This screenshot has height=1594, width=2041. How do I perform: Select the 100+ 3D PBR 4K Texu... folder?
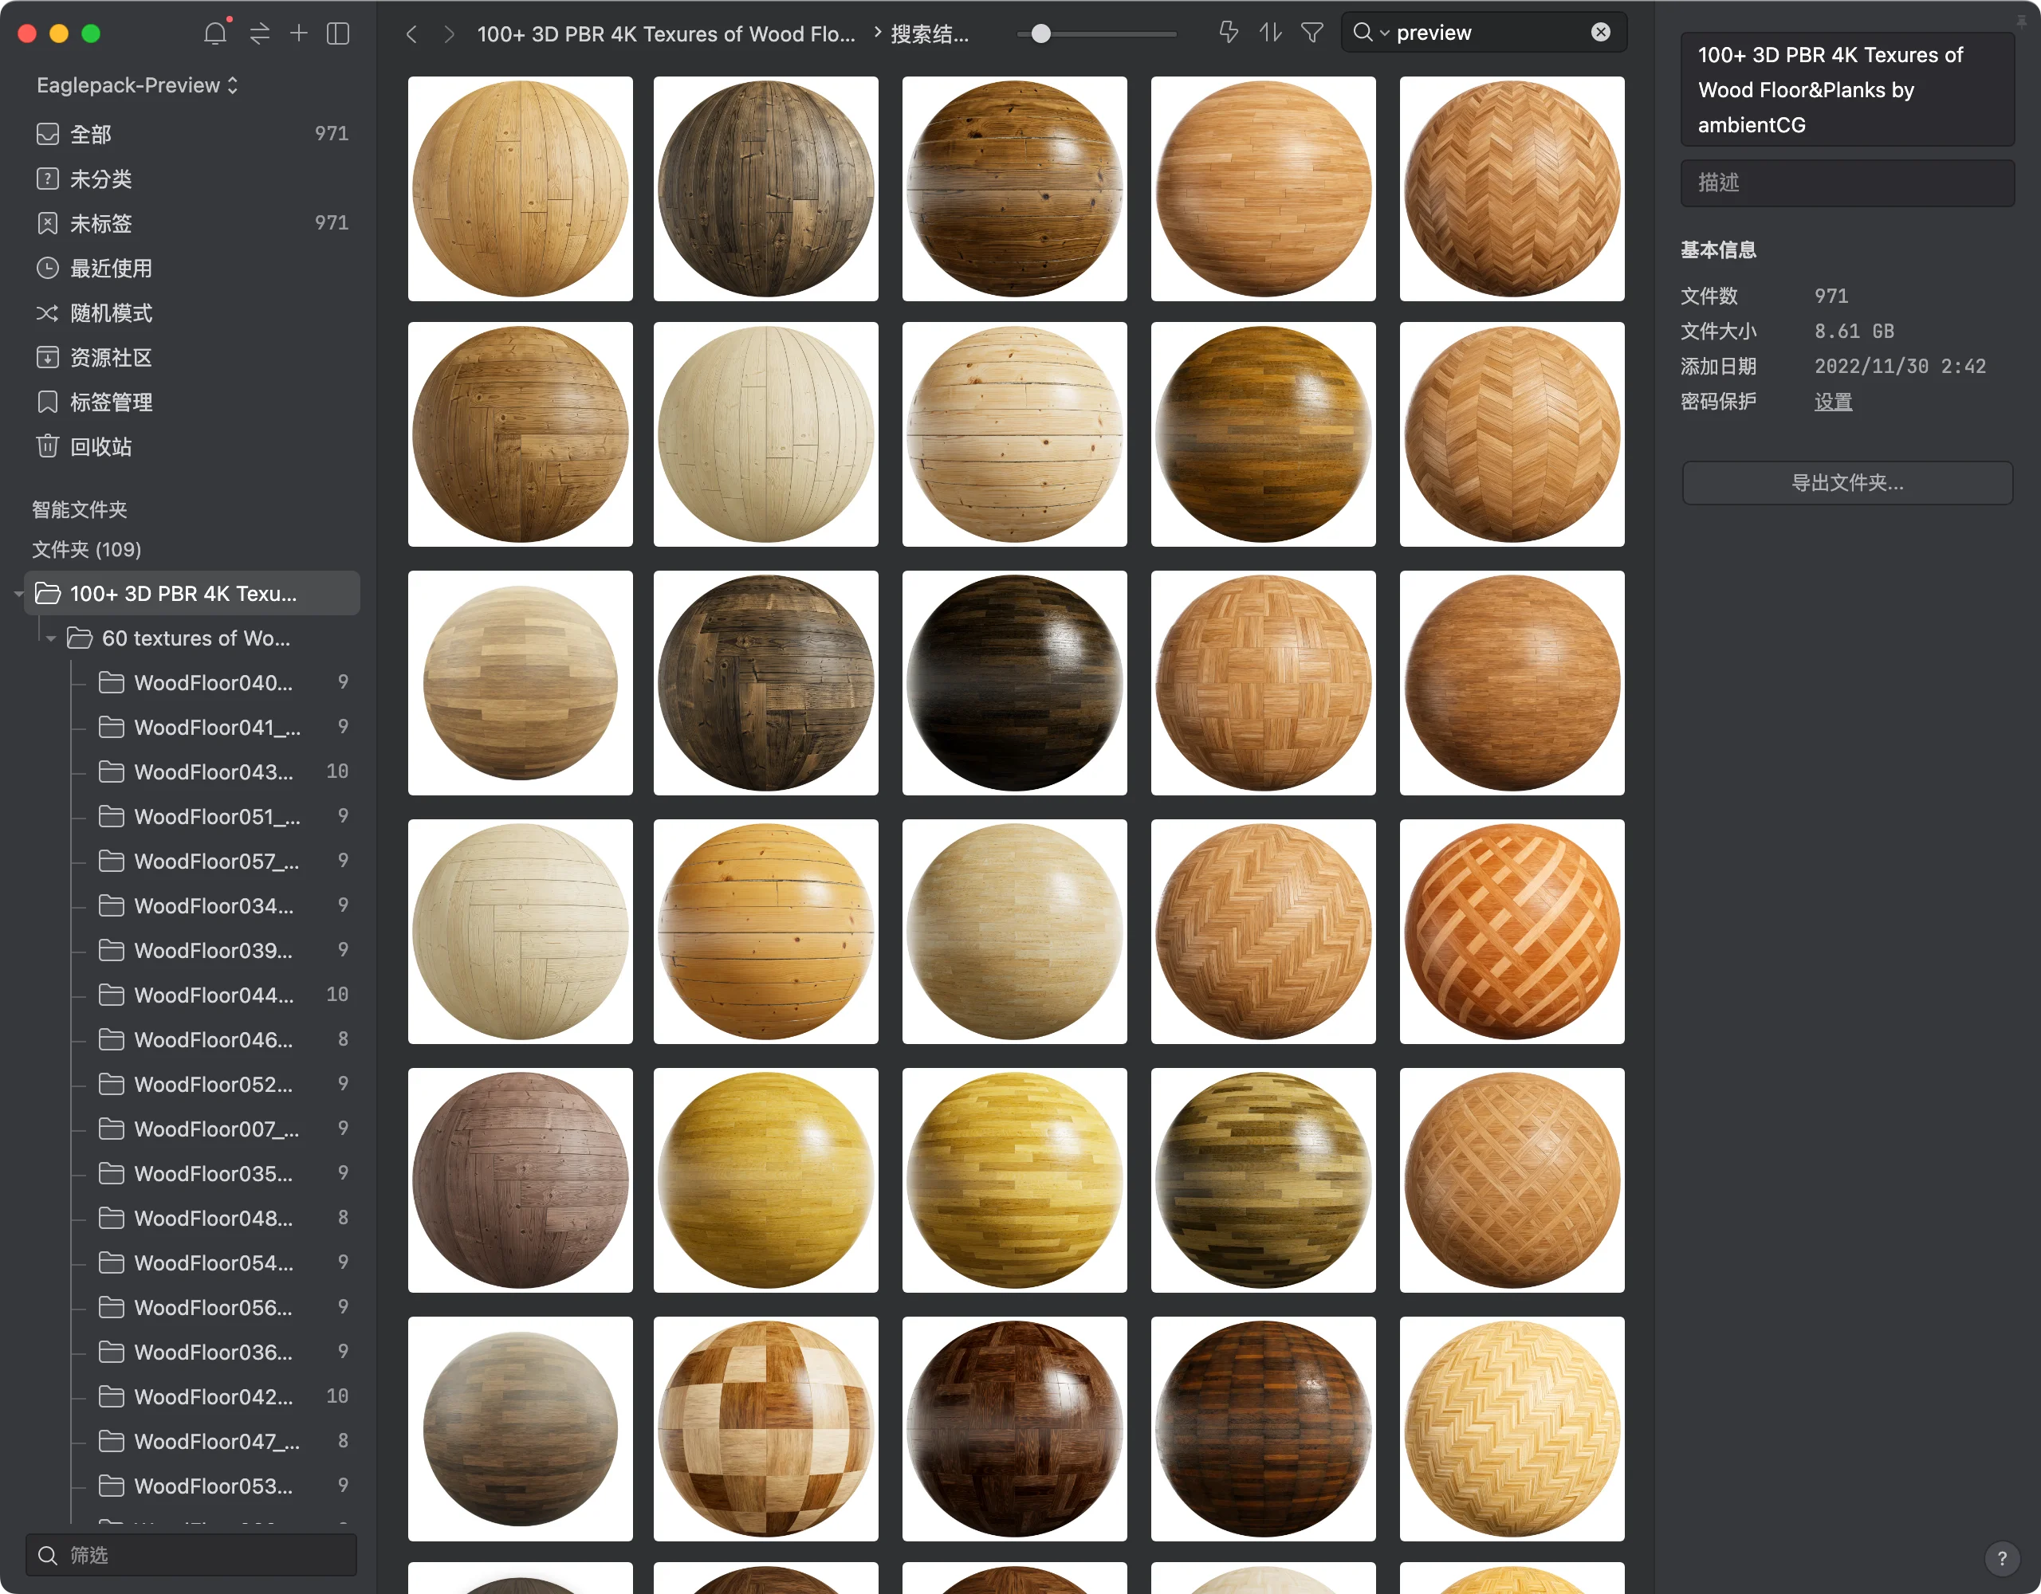tap(191, 593)
